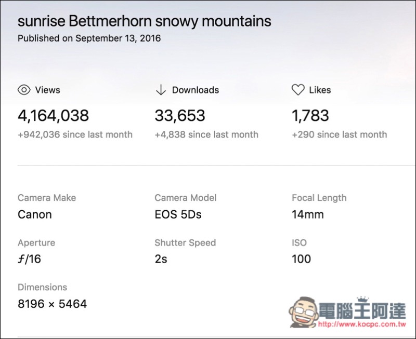Select the 33,653 downloads count

point(180,116)
